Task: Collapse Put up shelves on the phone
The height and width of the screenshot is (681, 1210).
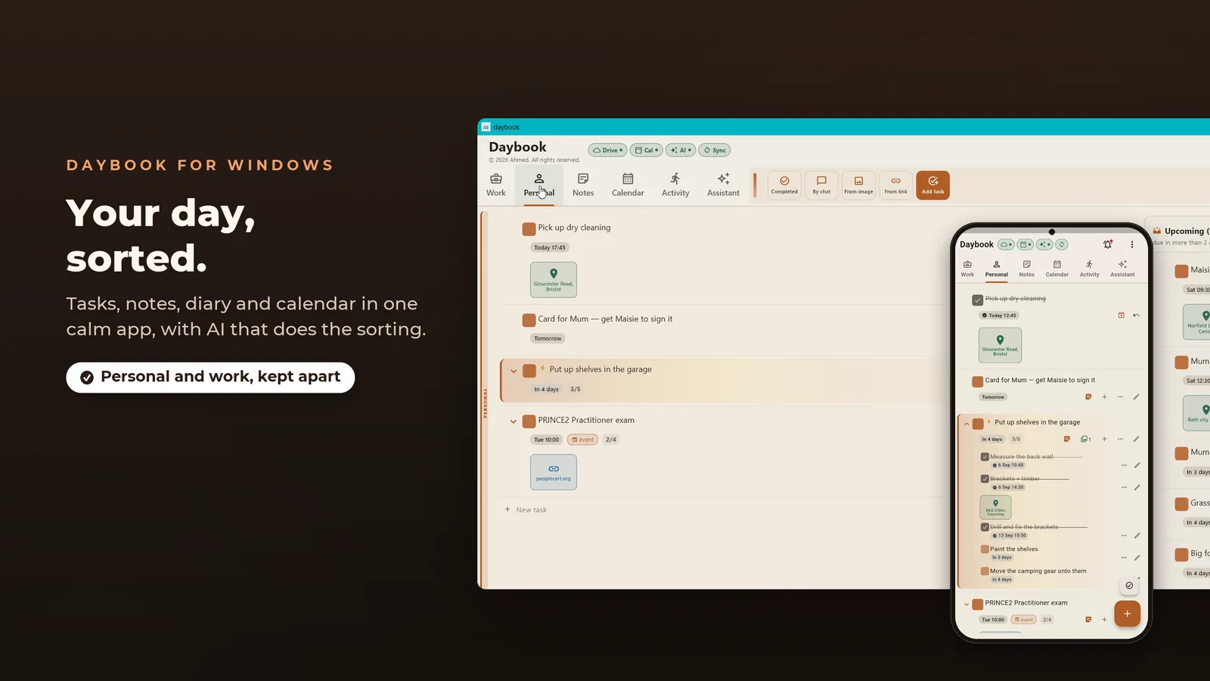Action: (x=966, y=424)
